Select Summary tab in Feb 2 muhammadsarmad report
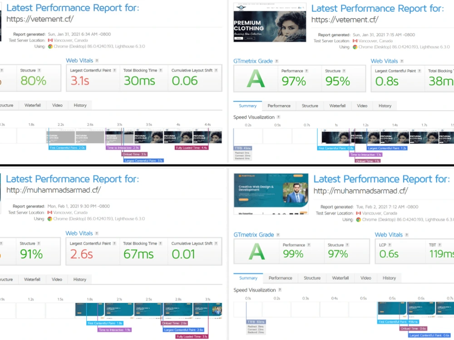Viewport: 454px width, 340px height. point(248,278)
